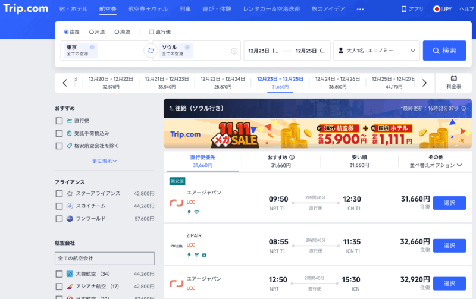The height and width of the screenshot is (299, 476).
Task: Click Air Japan logo on 09:50 flight
Action: [x=176, y=203]
